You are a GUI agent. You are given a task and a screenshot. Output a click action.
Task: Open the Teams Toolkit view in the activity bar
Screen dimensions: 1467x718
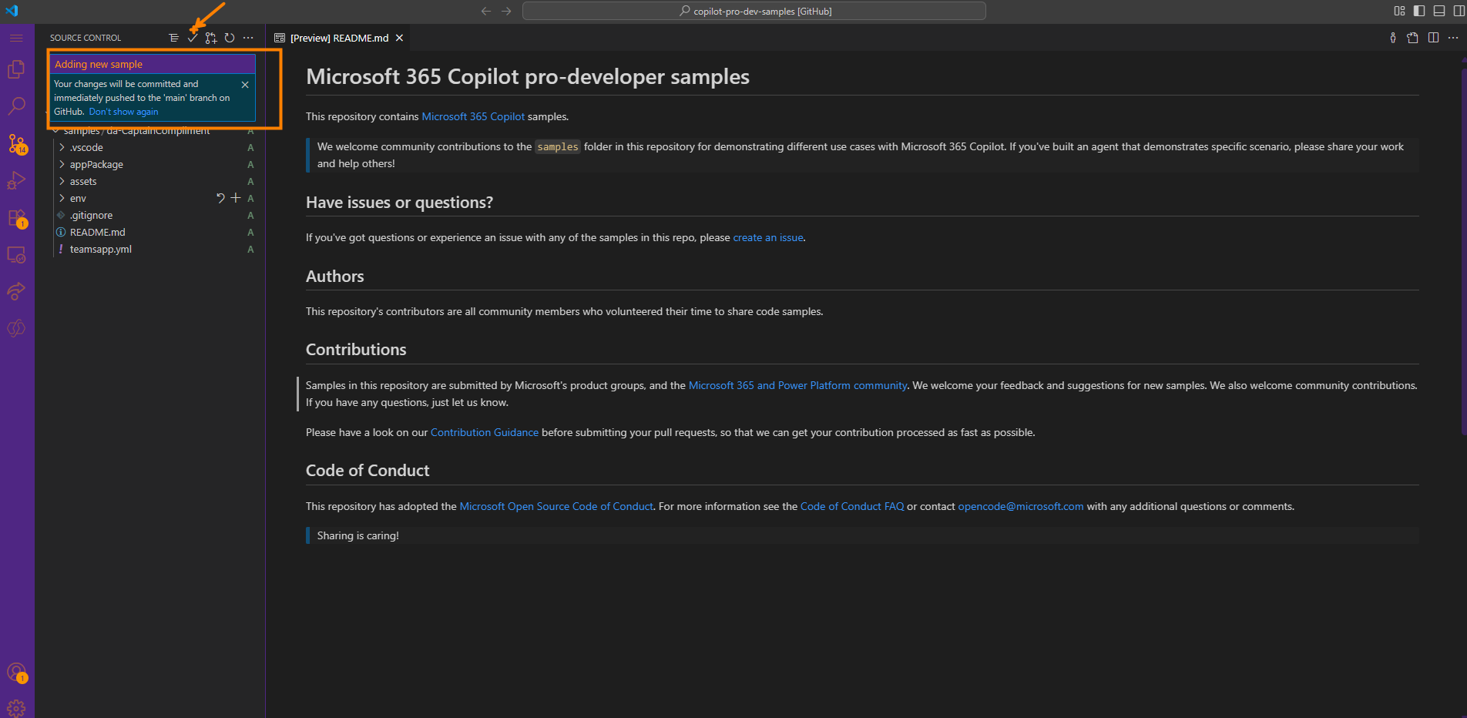pos(16,328)
